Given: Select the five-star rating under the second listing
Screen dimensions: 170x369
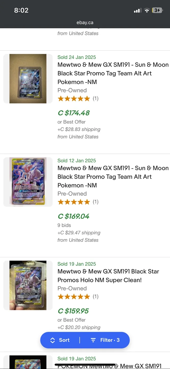Looking at the screenshot, I should point(74,202).
